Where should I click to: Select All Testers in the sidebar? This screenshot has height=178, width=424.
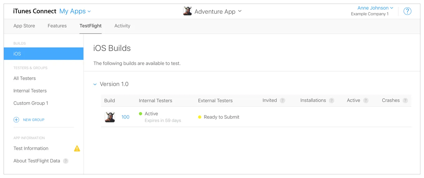click(25, 78)
